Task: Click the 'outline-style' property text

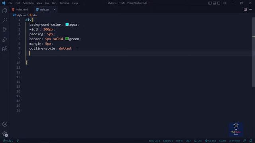Action: [42, 48]
